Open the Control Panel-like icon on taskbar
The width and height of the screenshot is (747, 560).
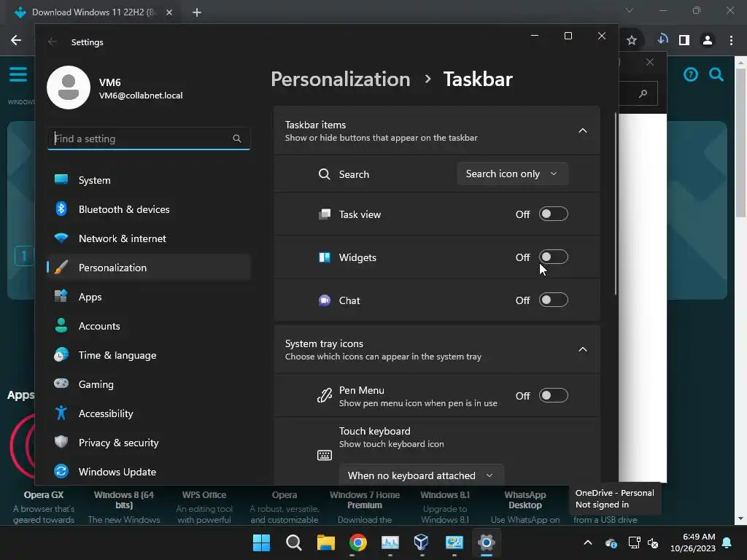coord(454,542)
